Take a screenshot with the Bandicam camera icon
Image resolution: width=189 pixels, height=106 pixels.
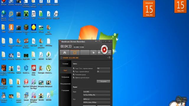[x=99, y=53]
